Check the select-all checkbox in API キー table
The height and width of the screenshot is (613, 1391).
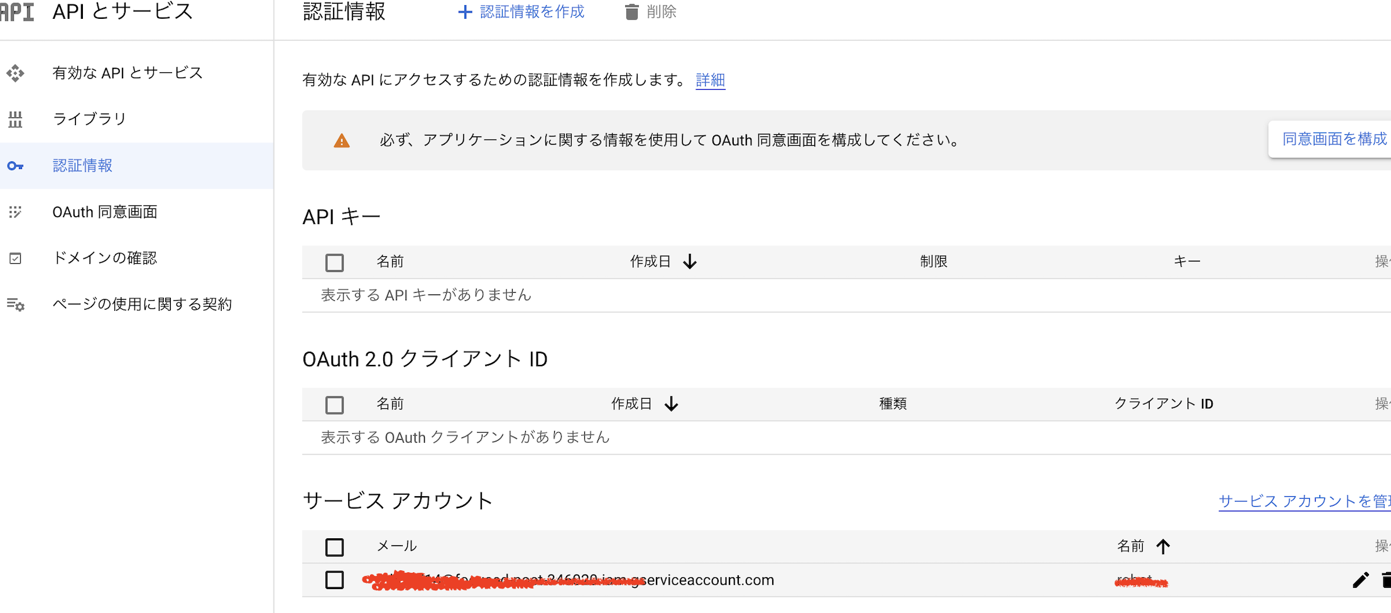334,262
